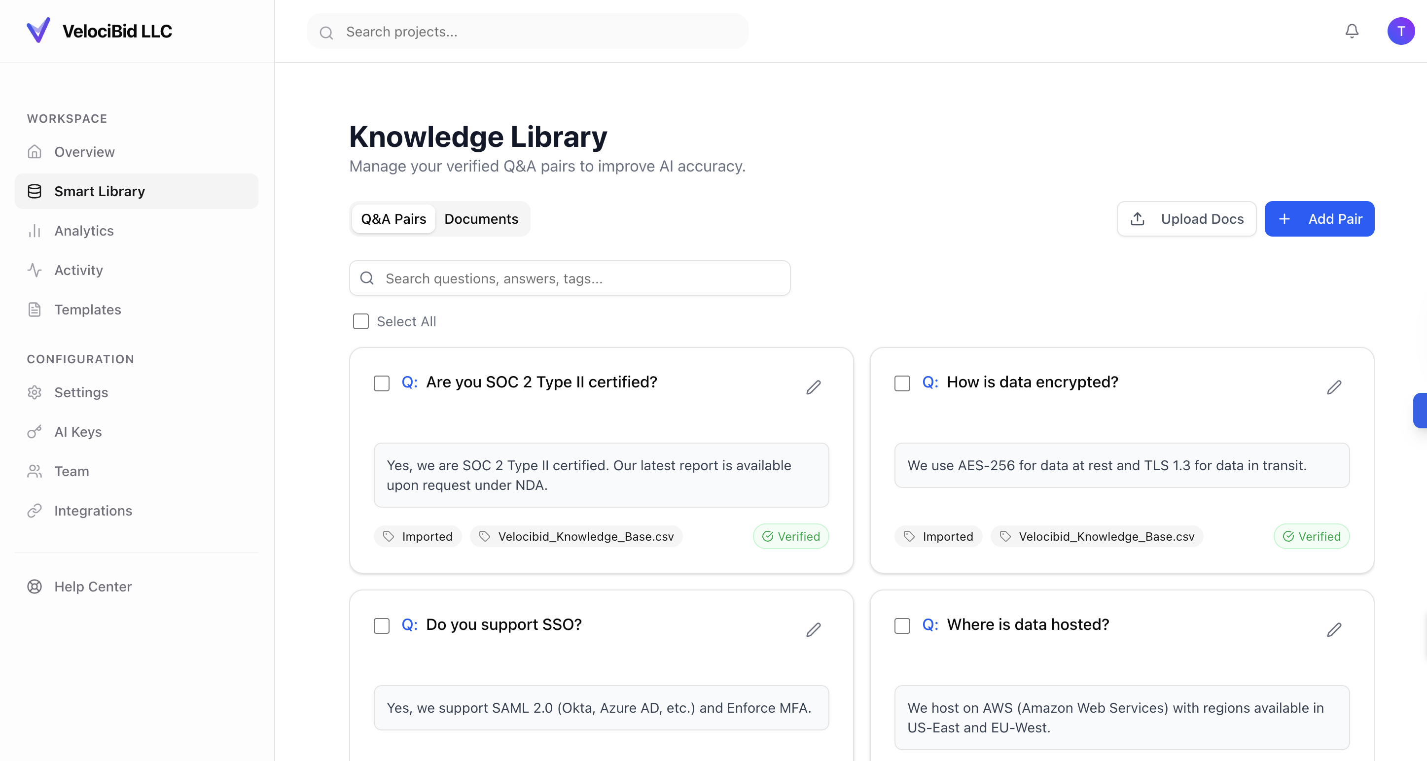Select the Q&A Pairs tab
This screenshot has width=1427, height=761.
[x=393, y=219]
